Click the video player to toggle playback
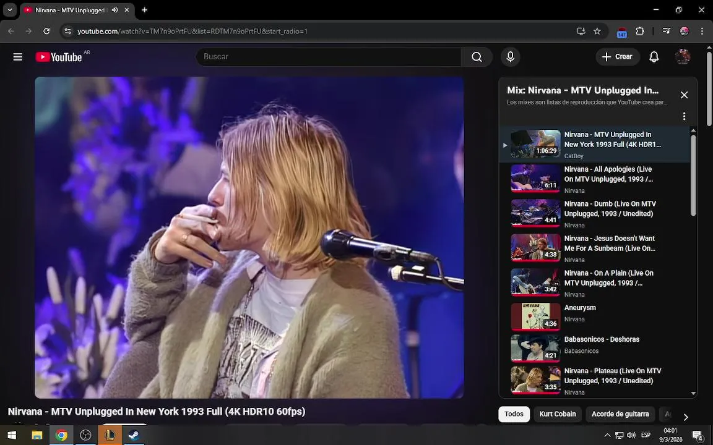713x445 pixels. coord(249,237)
